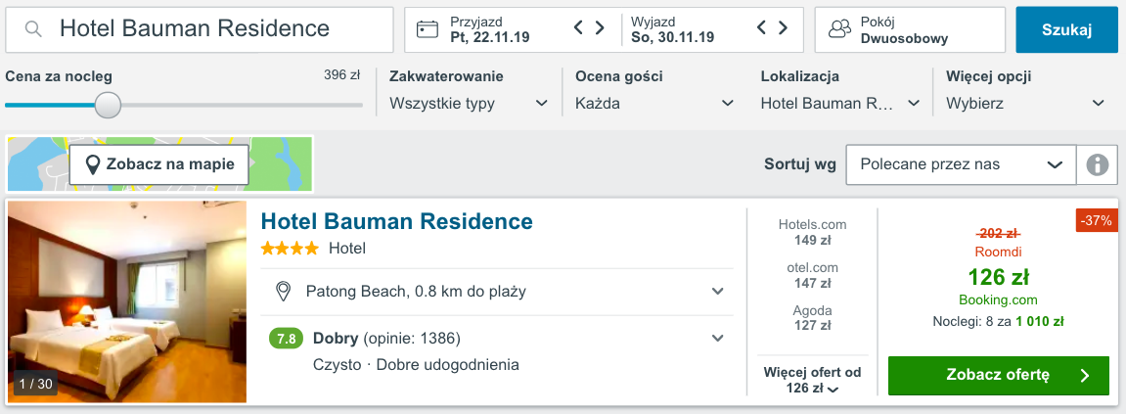Click the price per night slider handle
This screenshot has height=414, width=1126.
(x=108, y=105)
